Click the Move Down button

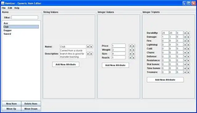tap(31, 109)
